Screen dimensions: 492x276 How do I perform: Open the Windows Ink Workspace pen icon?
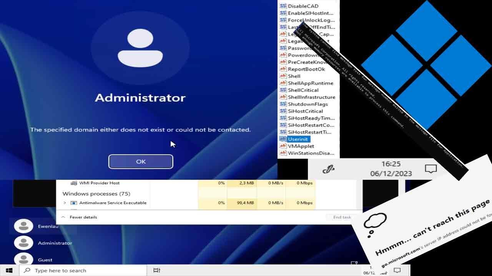pyautogui.click(x=328, y=169)
